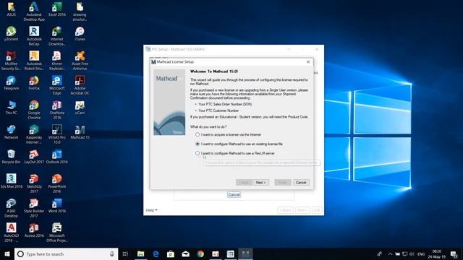This screenshot has width=463, height=260.
Task: Open oCam desktop icon
Action: click(80, 108)
